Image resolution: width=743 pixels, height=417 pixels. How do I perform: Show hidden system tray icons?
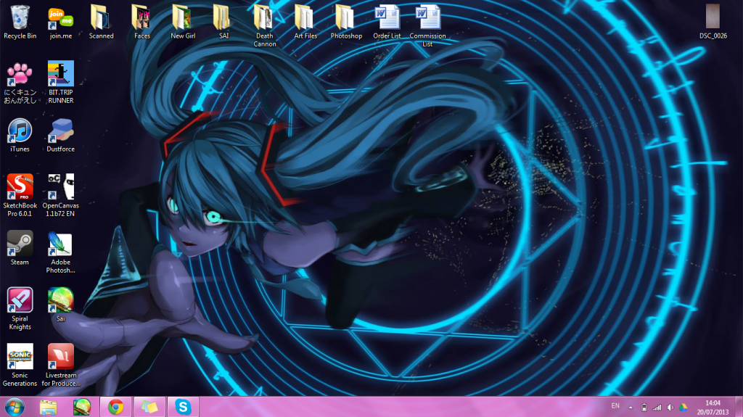pyautogui.click(x=631, y=407)
